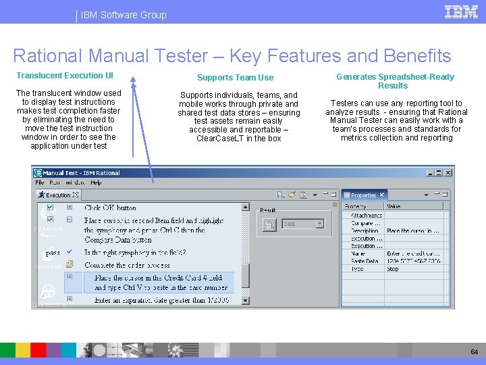Click step icon next to 'Place cursor in second Item'
The image size is (486, 365).
(x=70, y=220)
